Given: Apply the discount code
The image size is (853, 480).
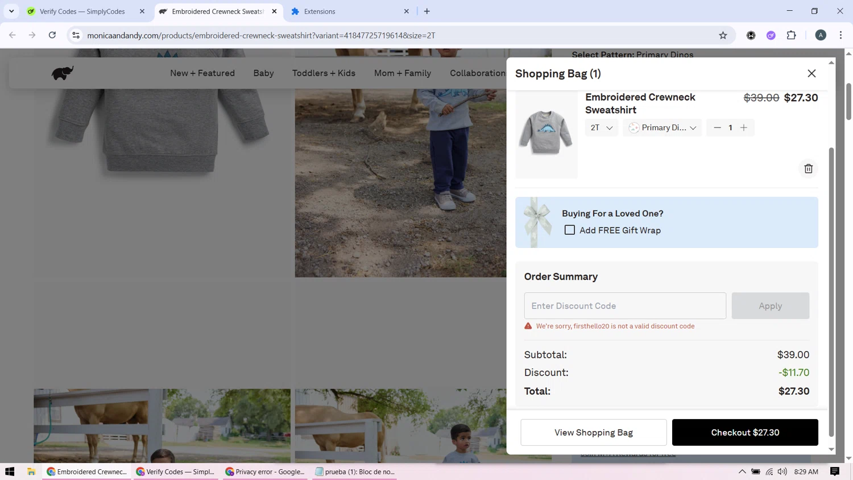Looking at the screenshot, I should [x=770, y=305].
